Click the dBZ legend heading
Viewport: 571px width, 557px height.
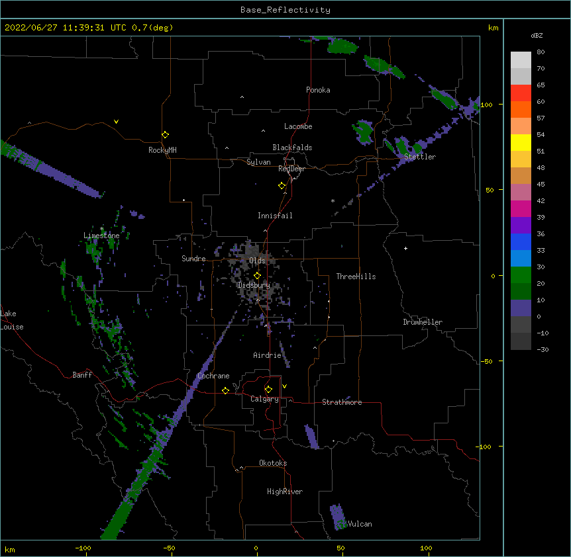coord(537,35)
